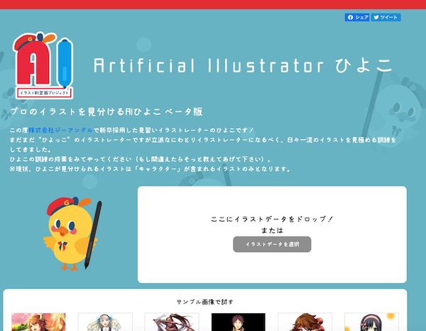Click the プロのイラストを見分けるAIひよこ ベータ版 heading
Screen dimensions: 426x331
tap(106, 111)
